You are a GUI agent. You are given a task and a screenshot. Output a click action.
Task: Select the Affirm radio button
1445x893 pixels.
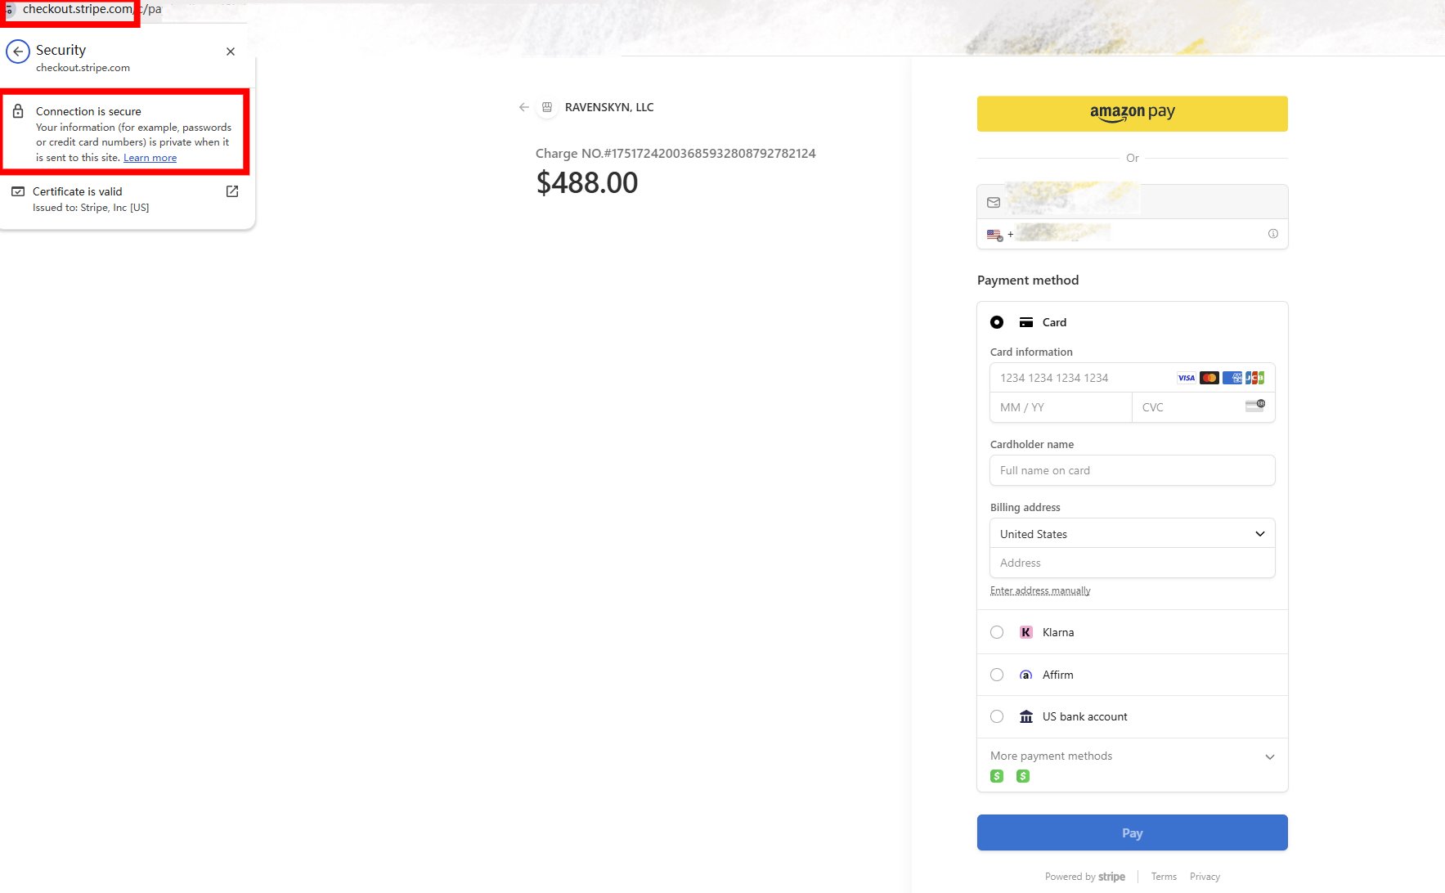[997, 675]
